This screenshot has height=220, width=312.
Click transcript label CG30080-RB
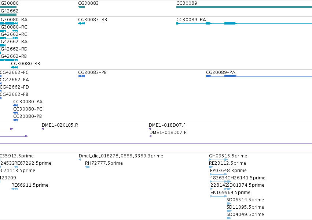[x=25, y=64]
